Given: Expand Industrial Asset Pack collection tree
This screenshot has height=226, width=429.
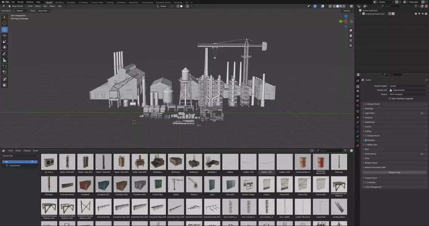Looking at the screenshot, I should [360, 14].
